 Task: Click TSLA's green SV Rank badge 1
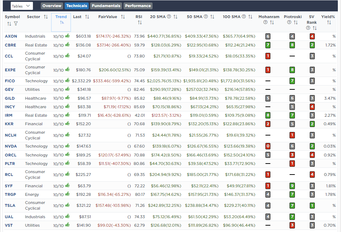click(312, 205)
